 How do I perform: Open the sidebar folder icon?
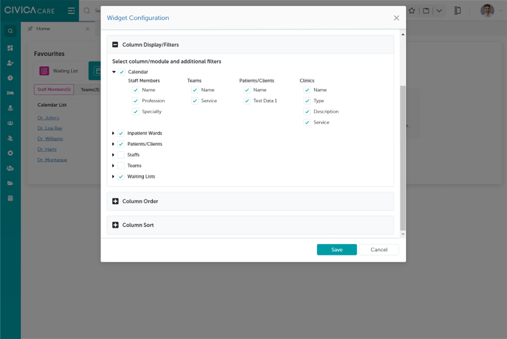[10, 183]
